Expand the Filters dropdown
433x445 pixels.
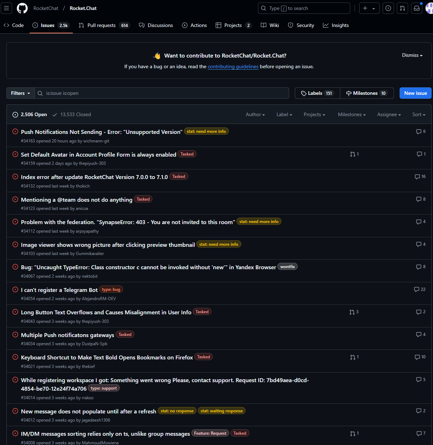click(21, 93)
